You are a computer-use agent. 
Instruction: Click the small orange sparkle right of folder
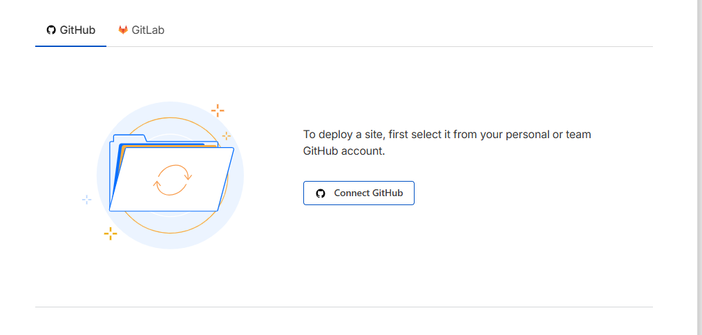pyautogui.click(x=226, y=135)
